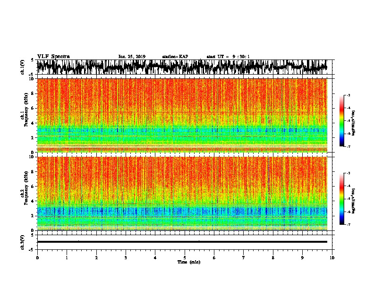The width and height of the screenshot is (374, 289).
Task: Click time axis tick label "5"
Action: point(185,258)
